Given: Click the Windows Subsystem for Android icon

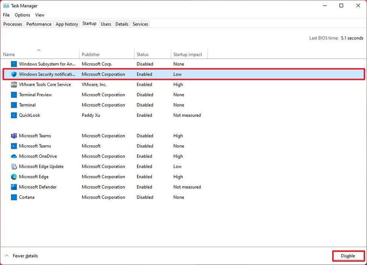Looking at the screenshot, I should point(14,64).
